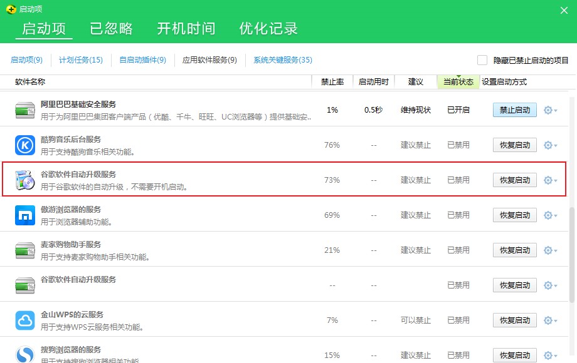This screenshot has width=577, height=363.
Task: Select the 酷狗音乐后台服务 name text
Action: pos(71,140)
